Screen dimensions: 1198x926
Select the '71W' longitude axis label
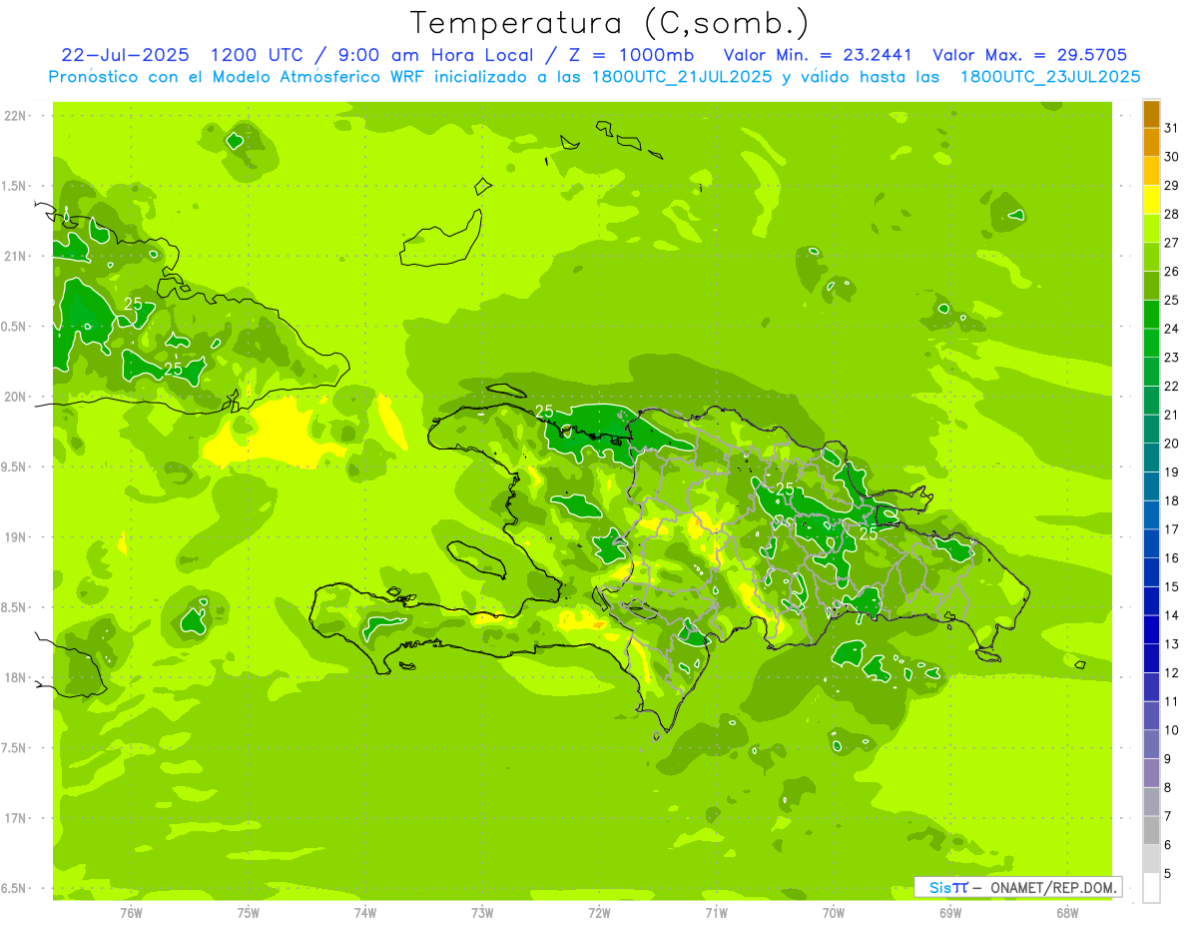tap(716, 912)
